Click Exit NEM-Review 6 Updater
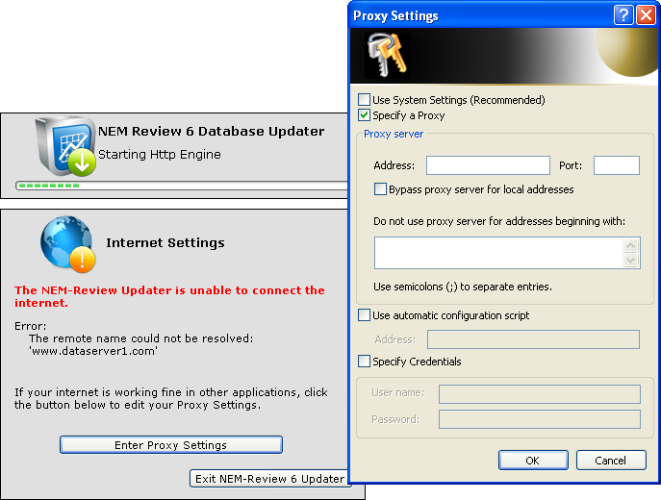This screenshot has width=661, height=500. pos(269,479)
